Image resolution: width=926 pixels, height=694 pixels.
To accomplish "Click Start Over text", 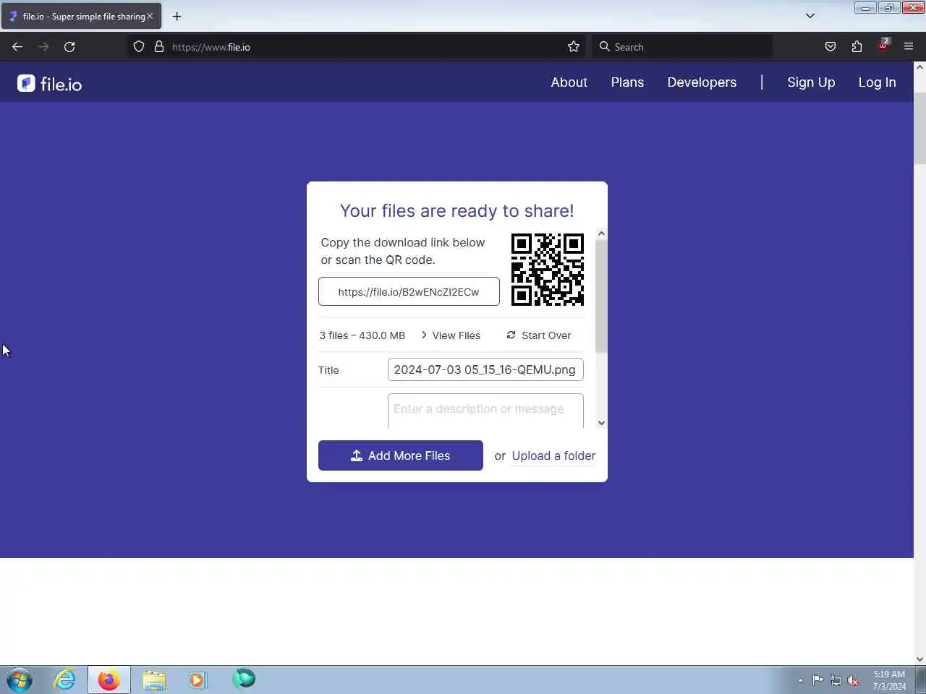I will point(546,335).
